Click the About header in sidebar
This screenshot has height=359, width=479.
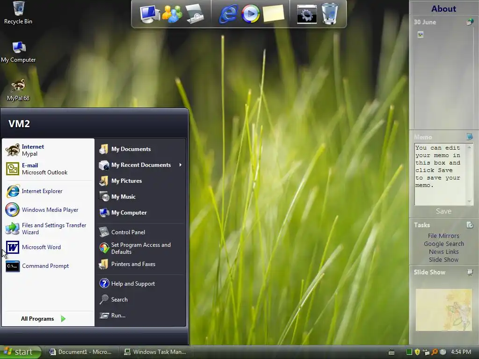coord(443,8)
